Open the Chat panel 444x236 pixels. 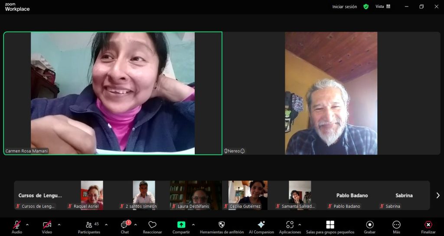(x=125, y=225)
